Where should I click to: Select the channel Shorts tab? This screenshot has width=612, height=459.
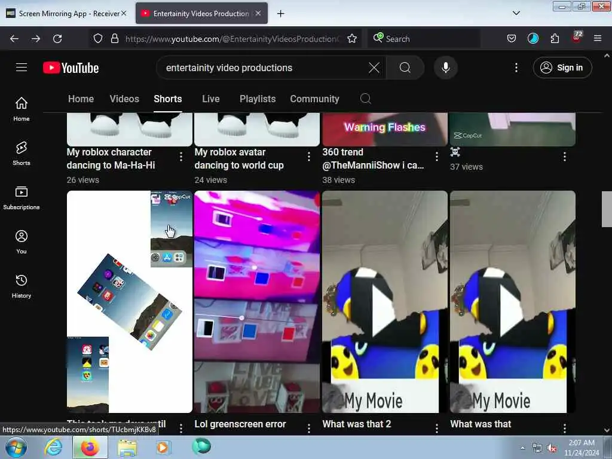tap(167, 99)
